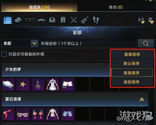Select the sailor hat item thumbnail

pyautogui.click(x=8, y=84)
